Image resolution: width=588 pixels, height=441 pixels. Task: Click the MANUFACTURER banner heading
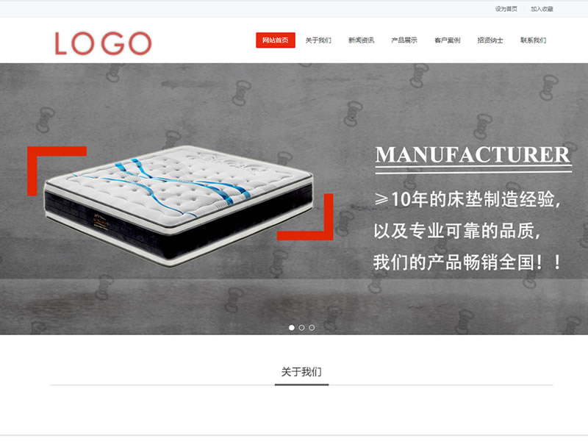tap(473, 154)
